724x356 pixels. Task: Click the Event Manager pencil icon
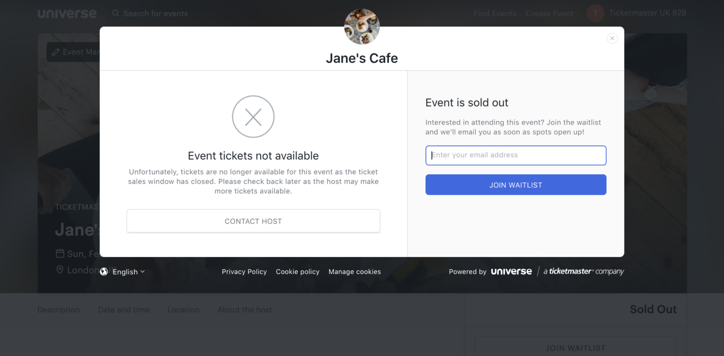point(55,52)
